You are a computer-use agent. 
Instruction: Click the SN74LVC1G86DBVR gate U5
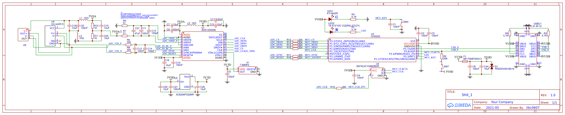[x=378, y=73]
